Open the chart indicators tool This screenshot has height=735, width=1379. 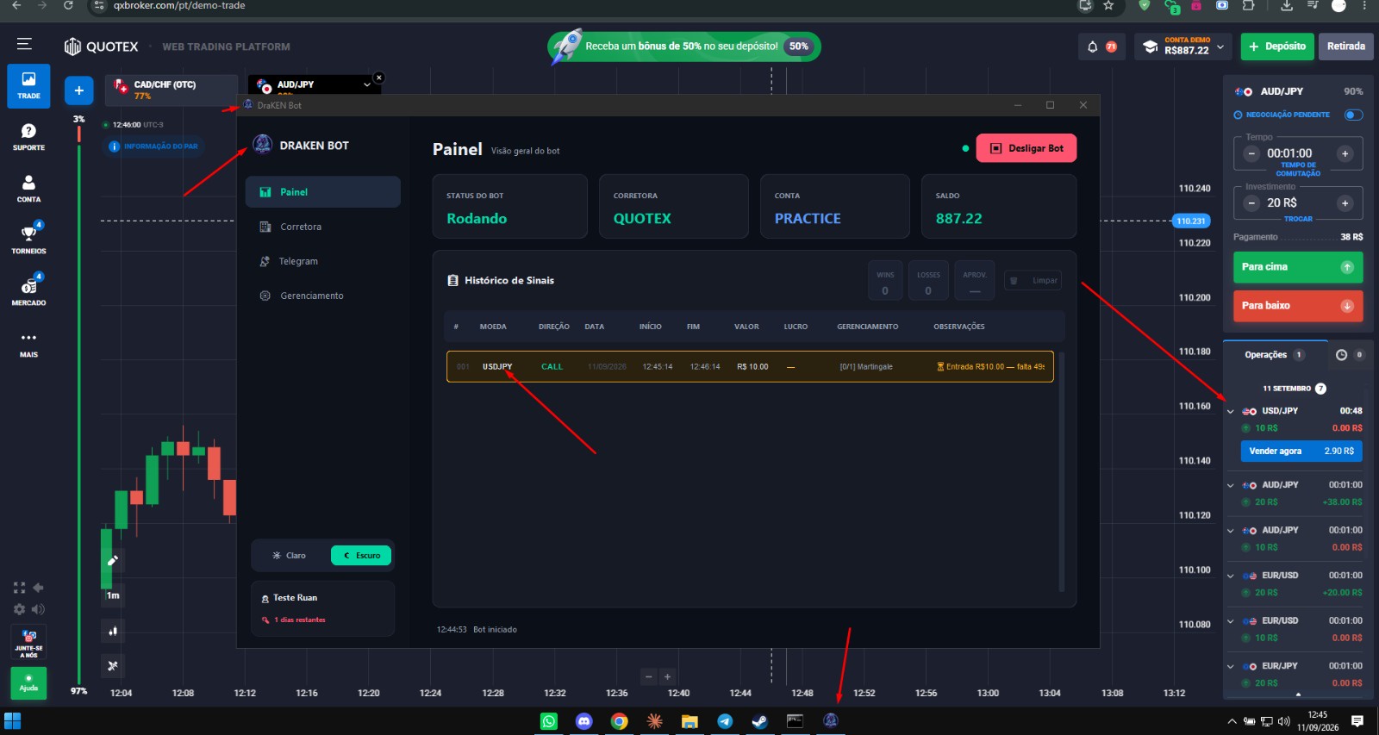[x=112, y=665]
